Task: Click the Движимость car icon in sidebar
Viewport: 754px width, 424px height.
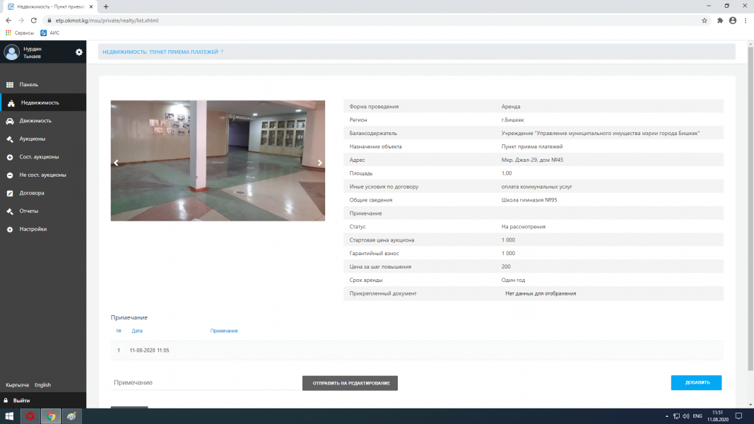Action: pyautogui.click(x=10, y=121)
